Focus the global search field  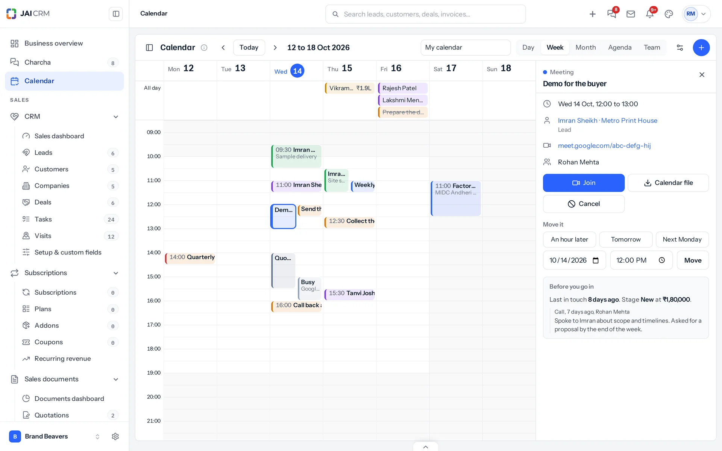425,14
